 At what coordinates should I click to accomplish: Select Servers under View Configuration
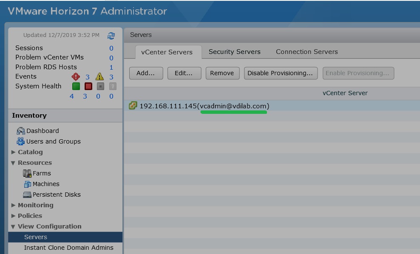(65, 237)
